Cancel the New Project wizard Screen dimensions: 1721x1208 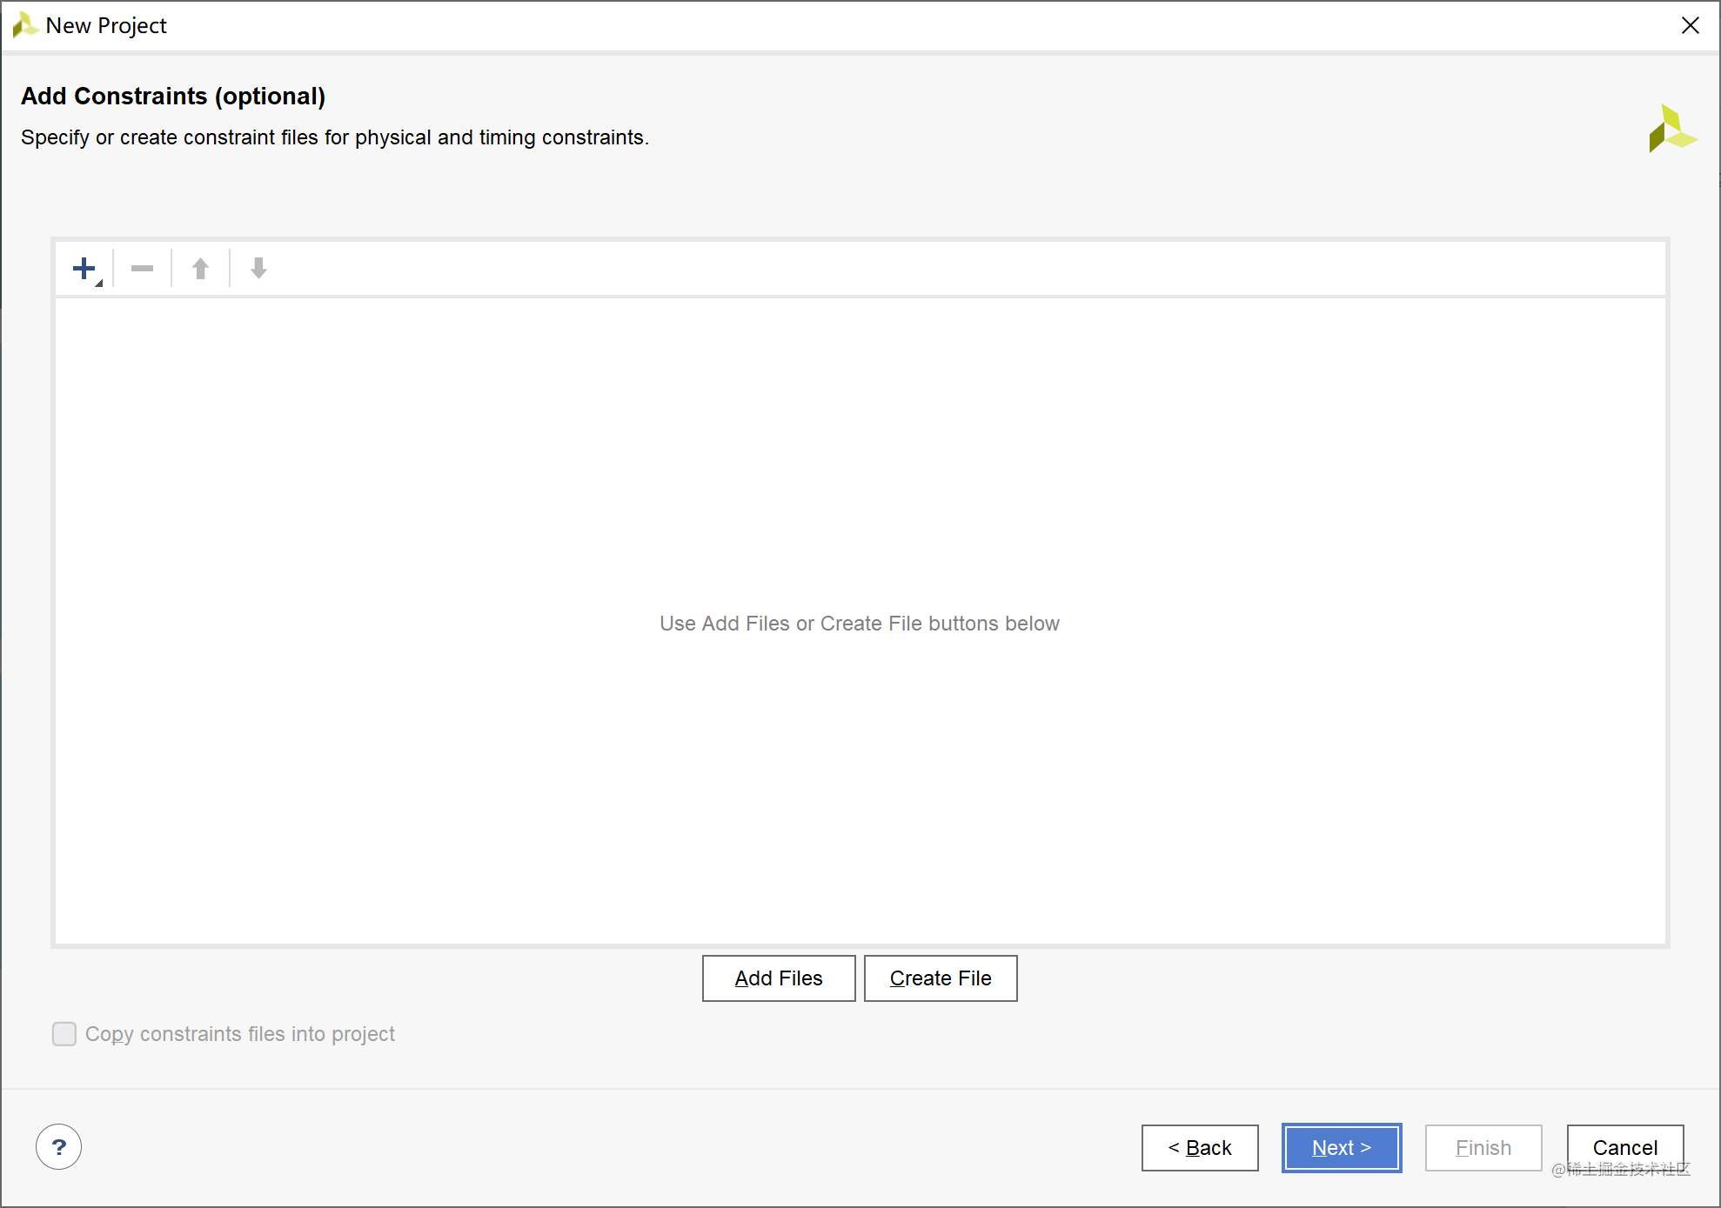pyautogui.click(x=1624, y=1148)
